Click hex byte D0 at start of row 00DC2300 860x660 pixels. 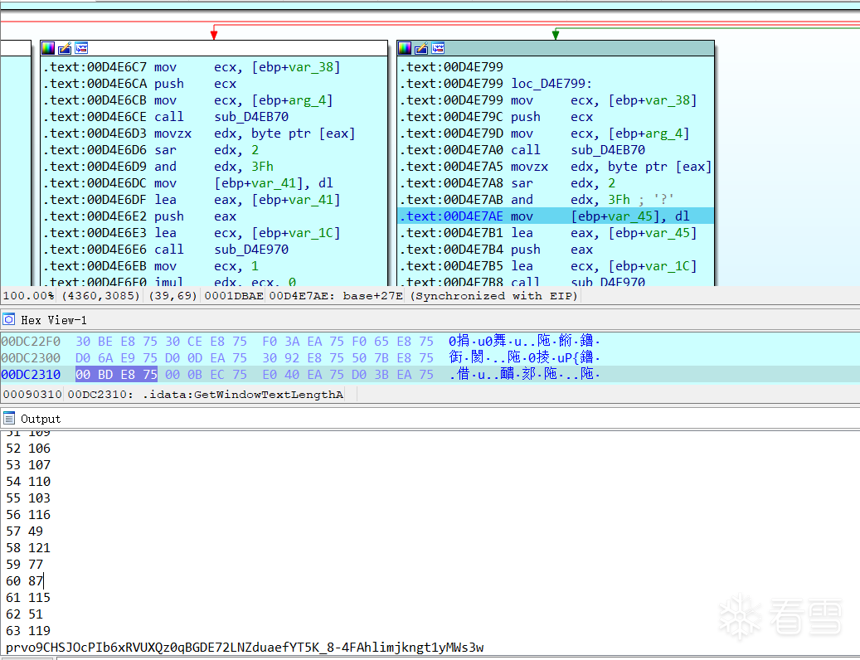tap(83, 358)
